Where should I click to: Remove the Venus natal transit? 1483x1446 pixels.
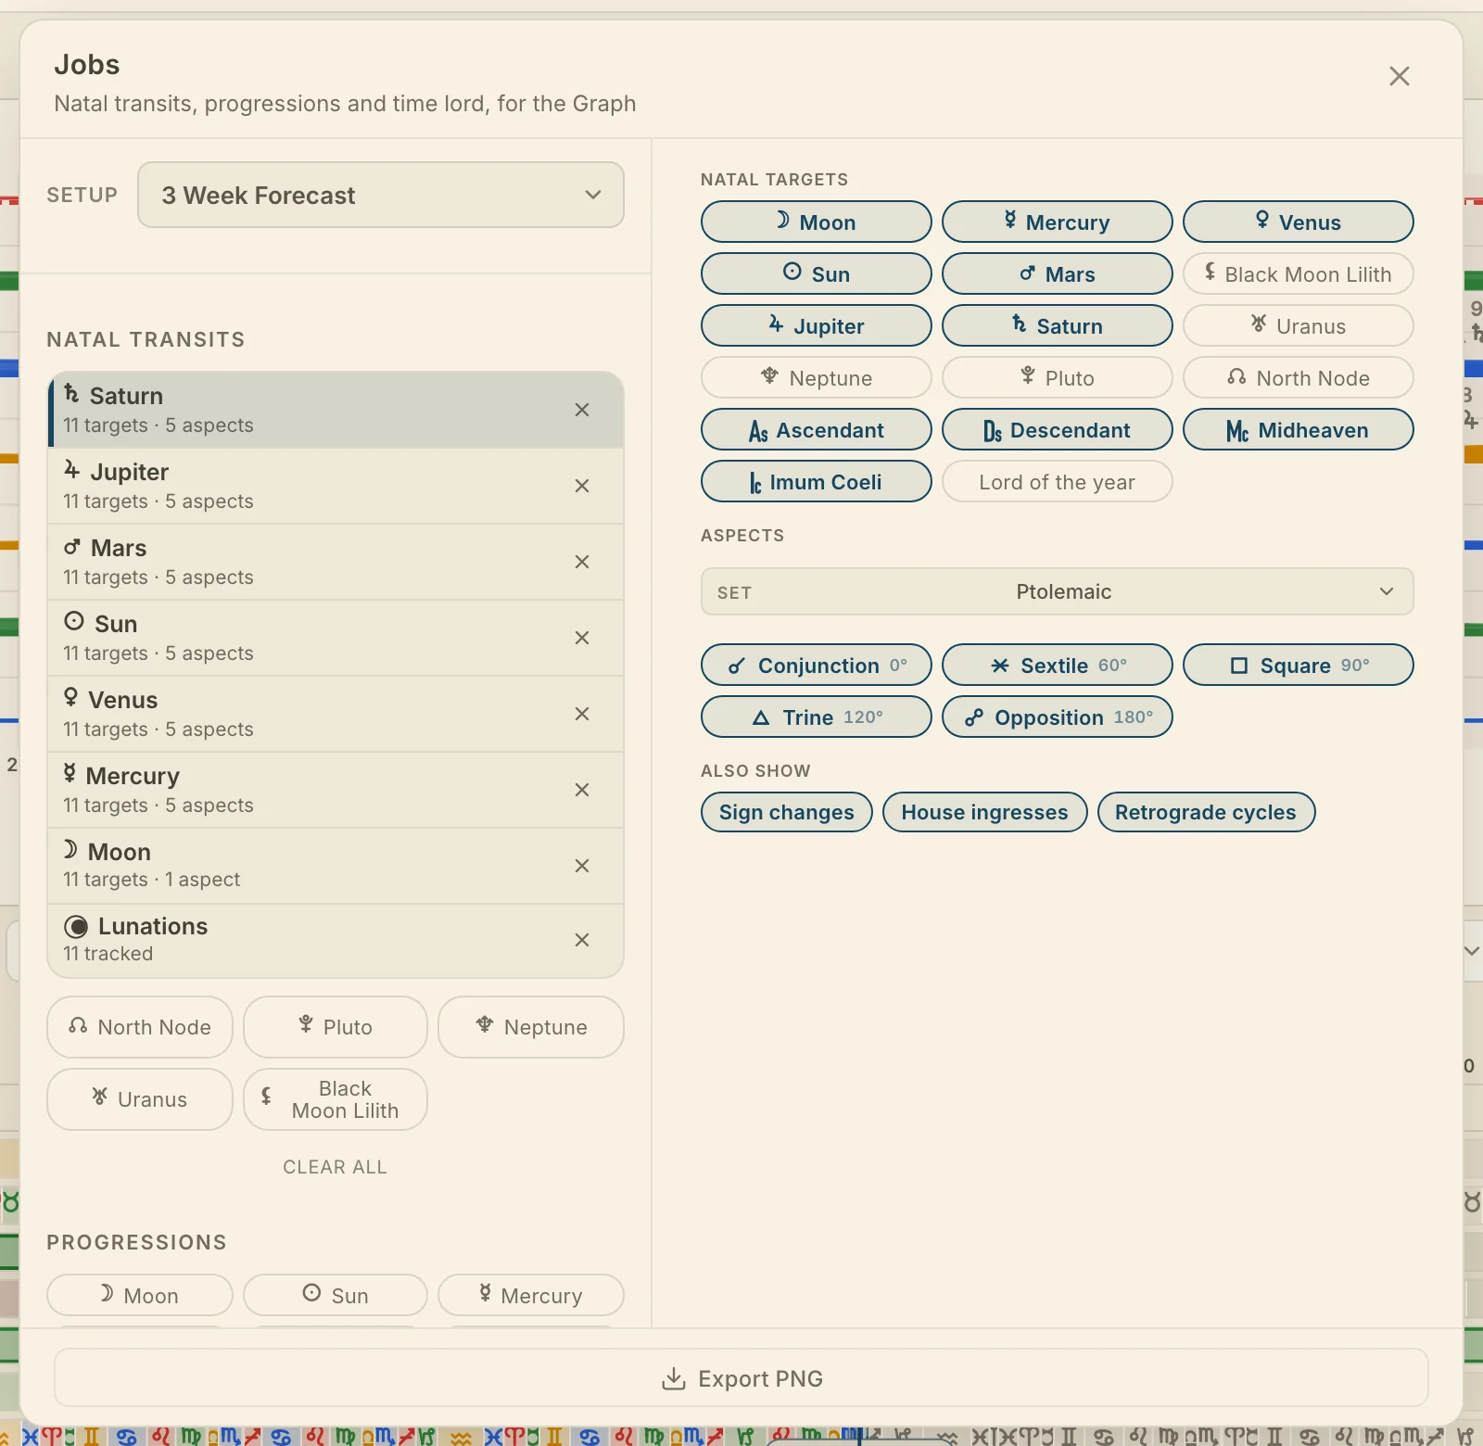point(582,714)
